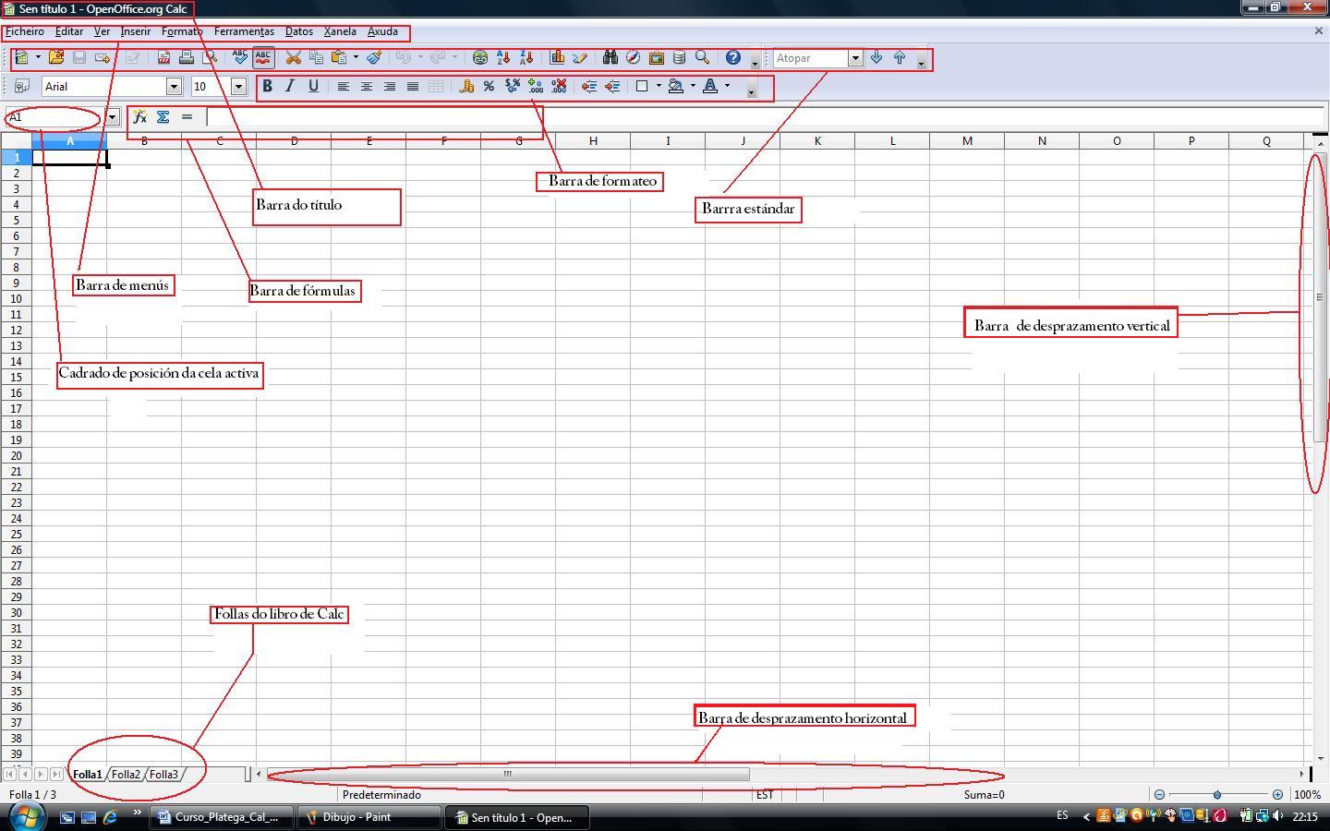
Task: Open the Formato menu
Action: pyautogui.click(x=181, y=31)
